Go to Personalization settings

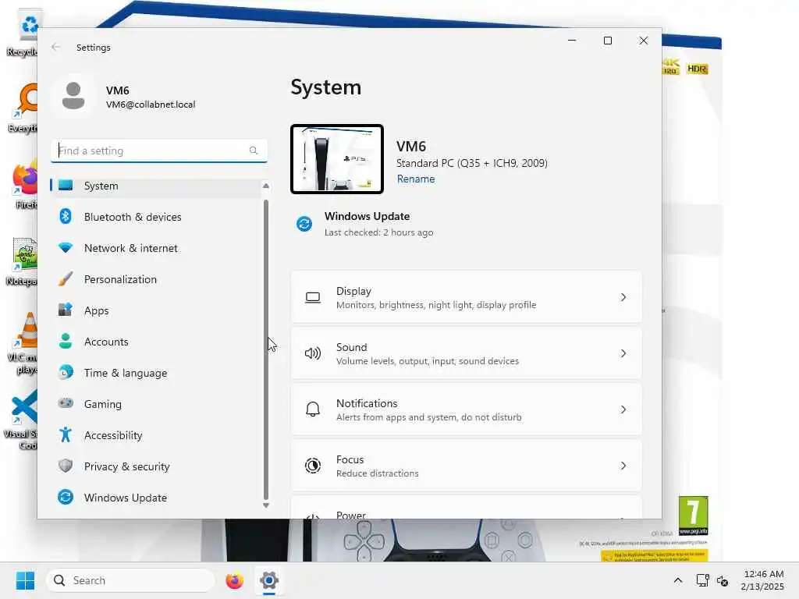(155, 279)
